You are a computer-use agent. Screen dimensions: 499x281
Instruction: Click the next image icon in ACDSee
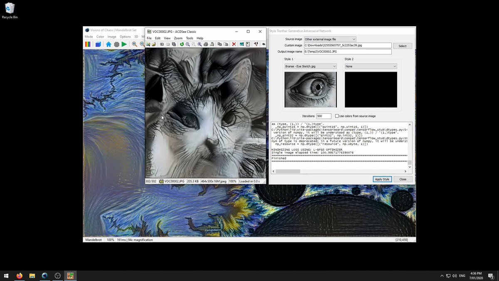coord(168,44)
